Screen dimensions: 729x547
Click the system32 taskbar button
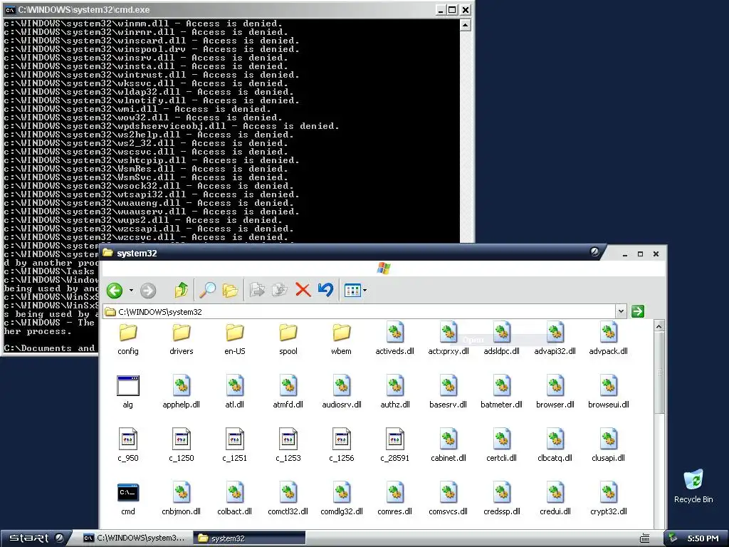(249, 538)
